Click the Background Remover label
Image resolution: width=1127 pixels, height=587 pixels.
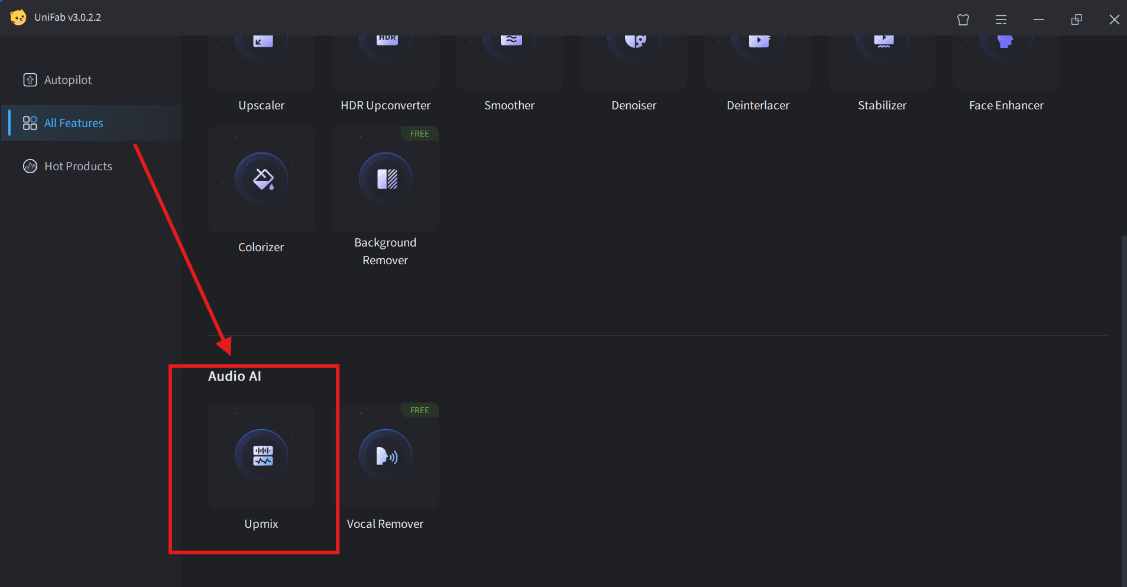(386, 251)
